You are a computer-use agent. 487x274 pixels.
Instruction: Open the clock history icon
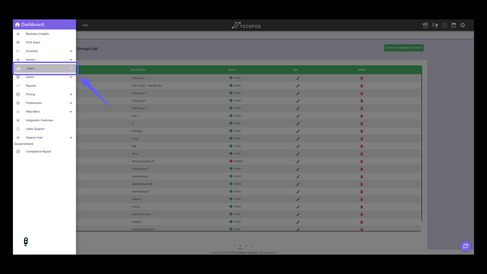[x=444, y=25]
